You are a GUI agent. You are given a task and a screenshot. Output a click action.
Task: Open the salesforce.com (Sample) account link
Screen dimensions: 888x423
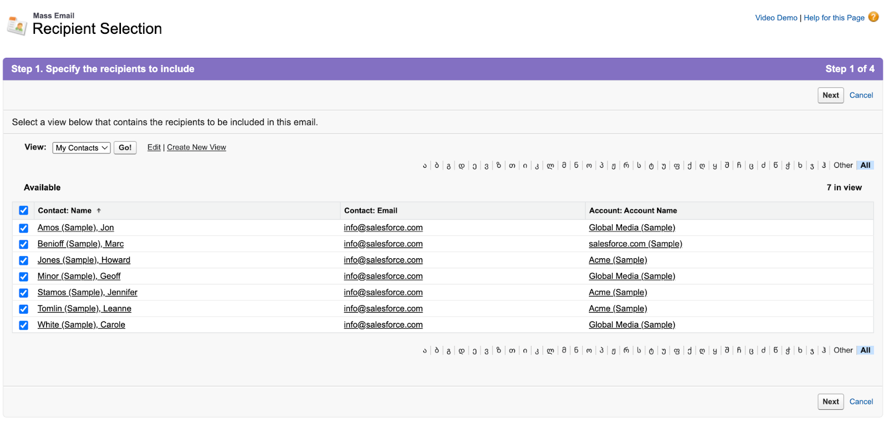635,244
